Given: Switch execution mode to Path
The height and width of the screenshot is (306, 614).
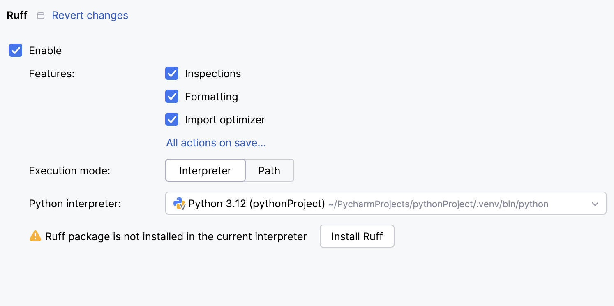Looking at the screenshot, I should pos(269,171).
